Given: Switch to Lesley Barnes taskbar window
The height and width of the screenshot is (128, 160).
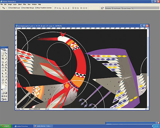Looking at the screenshot, I should (44, 126).
